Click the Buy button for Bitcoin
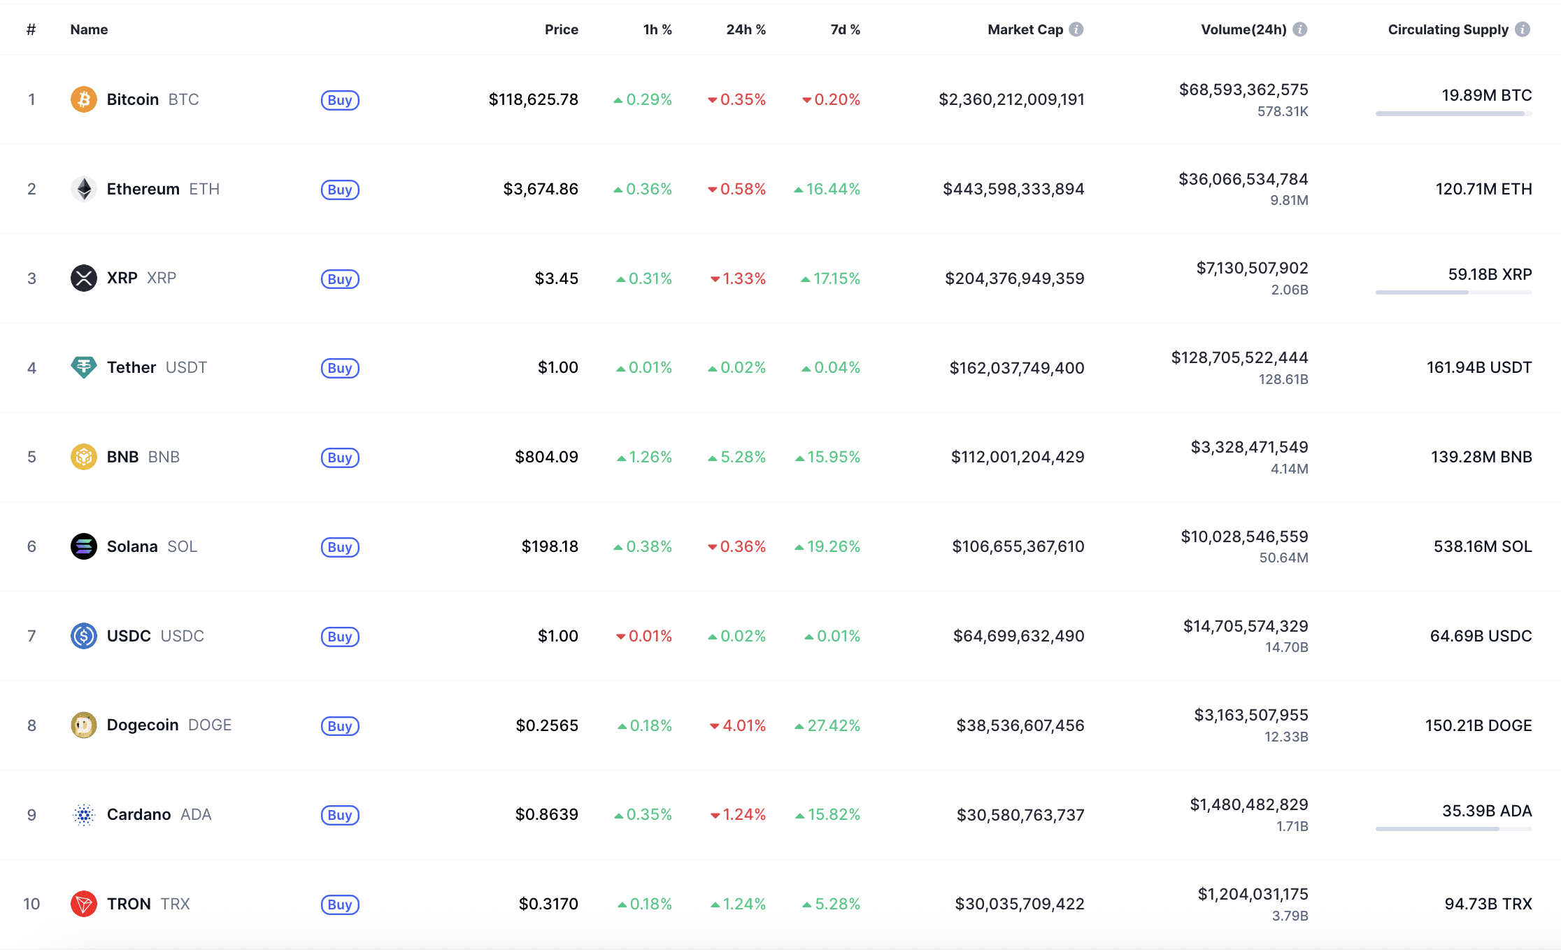The height and width of the screenshot is (950, 1561). [340, 100]
